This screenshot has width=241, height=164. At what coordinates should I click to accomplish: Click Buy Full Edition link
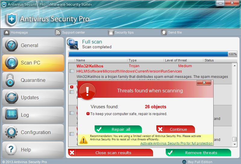[x=200, y=162]
